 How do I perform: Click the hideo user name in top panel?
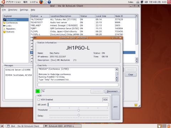click(131, 2)
